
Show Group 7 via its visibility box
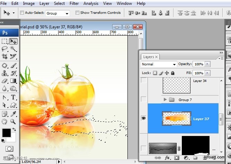pos(143,100)
